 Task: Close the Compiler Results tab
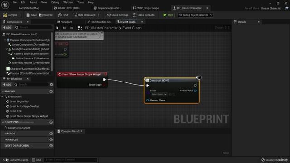[82, 131]
